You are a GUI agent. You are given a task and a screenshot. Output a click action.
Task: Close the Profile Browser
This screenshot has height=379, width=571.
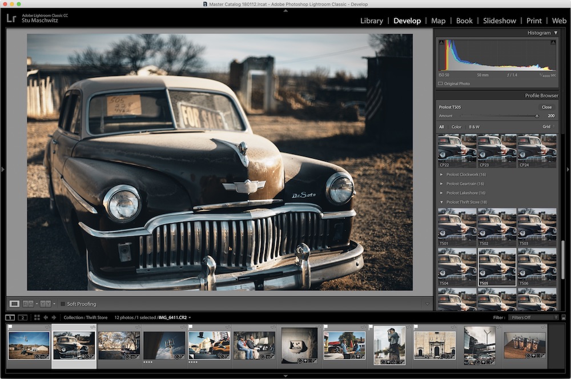[x=546, y=107]
